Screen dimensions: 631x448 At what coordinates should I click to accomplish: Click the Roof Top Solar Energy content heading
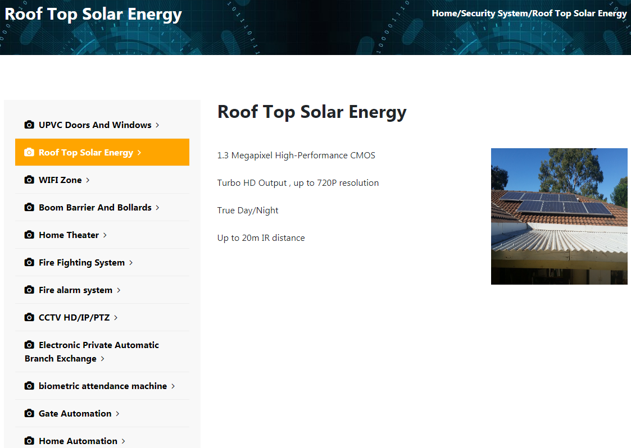[312, 112]
